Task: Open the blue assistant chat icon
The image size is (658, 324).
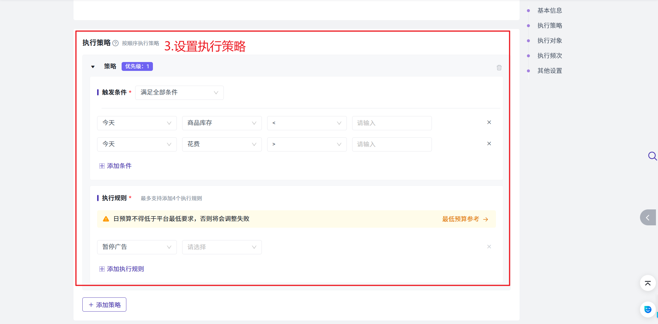Action: [648, 309]
